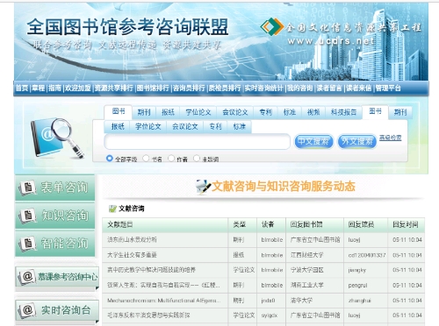The image size is (439, 326).
Task: Select the 主题词 radio button
Action: (x=197, y=159)
